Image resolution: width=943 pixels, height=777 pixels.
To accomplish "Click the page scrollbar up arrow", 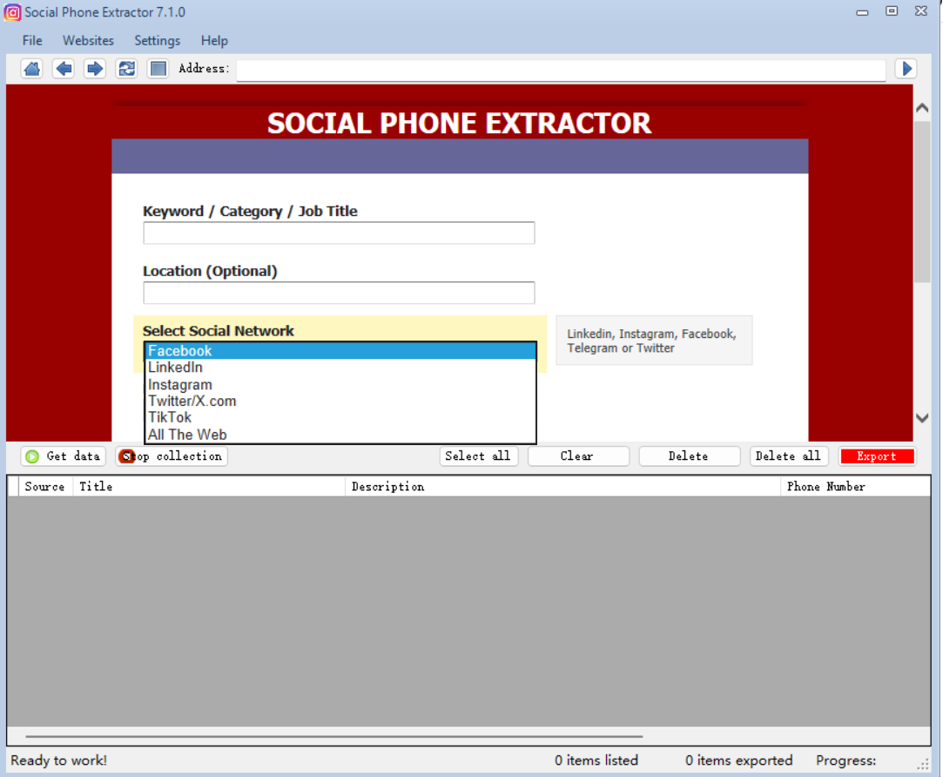I will [x=922, y=108].
